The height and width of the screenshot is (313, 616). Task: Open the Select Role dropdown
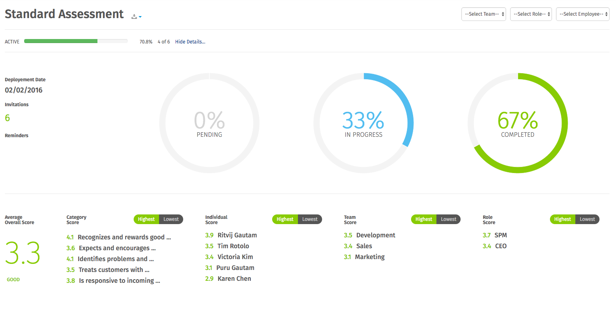531,14
